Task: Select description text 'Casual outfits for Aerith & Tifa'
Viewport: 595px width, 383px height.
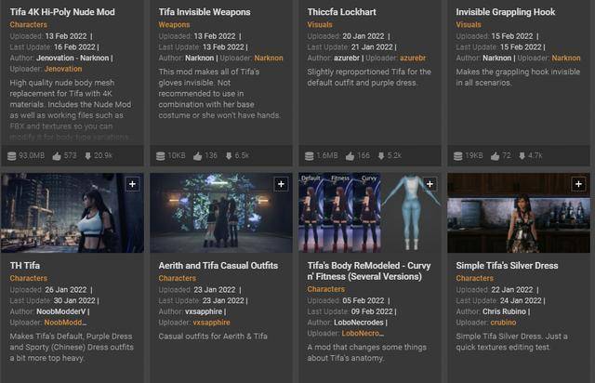Action: 213,337
